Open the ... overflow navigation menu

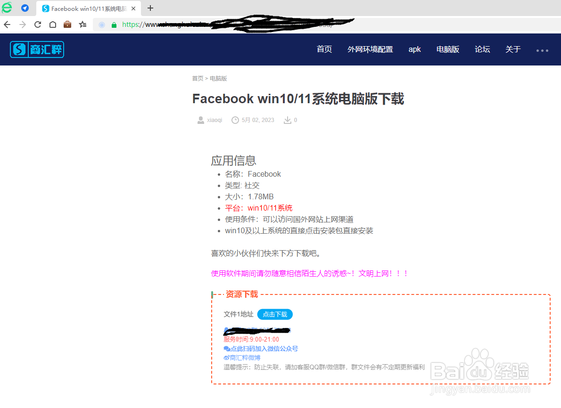pos(543,49)
